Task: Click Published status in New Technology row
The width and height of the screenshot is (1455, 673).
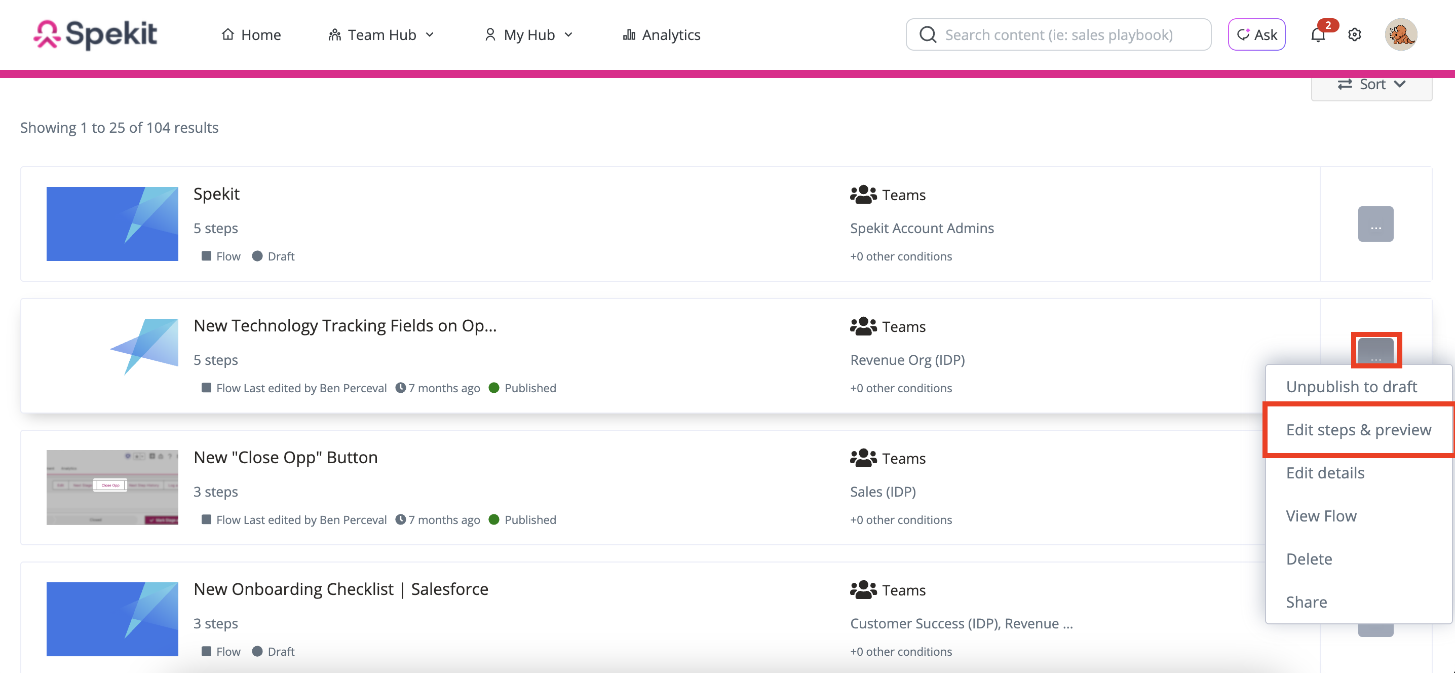Action: 523,388
